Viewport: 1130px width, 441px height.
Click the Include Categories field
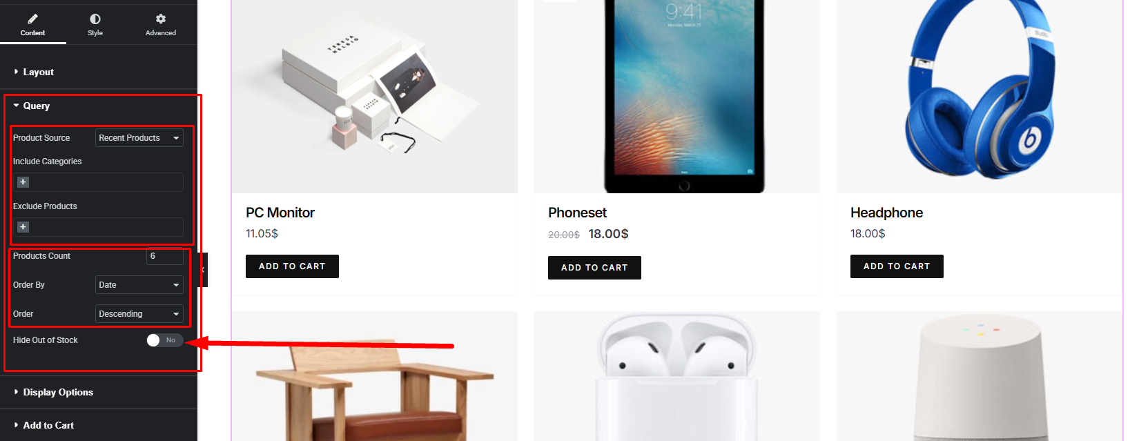(98, 182)
